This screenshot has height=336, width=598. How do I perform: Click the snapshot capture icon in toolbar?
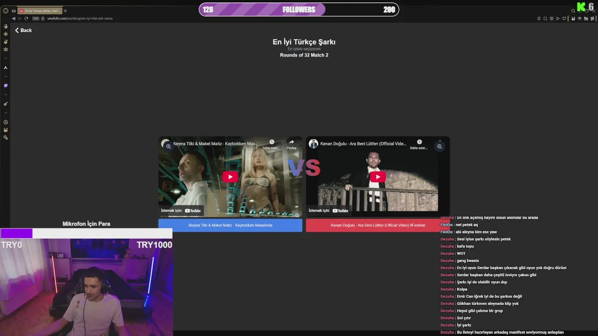[x=545, y=19]
